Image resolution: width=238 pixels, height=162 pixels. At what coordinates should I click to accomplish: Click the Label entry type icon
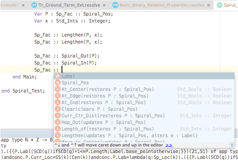coord(58,76)
